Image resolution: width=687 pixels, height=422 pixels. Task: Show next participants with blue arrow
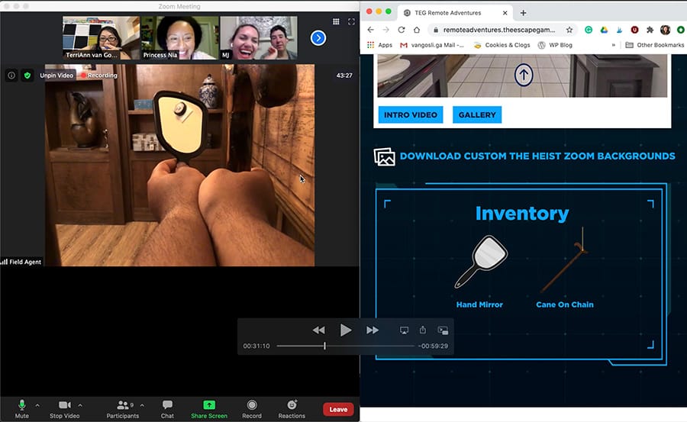tap(318, 38)
